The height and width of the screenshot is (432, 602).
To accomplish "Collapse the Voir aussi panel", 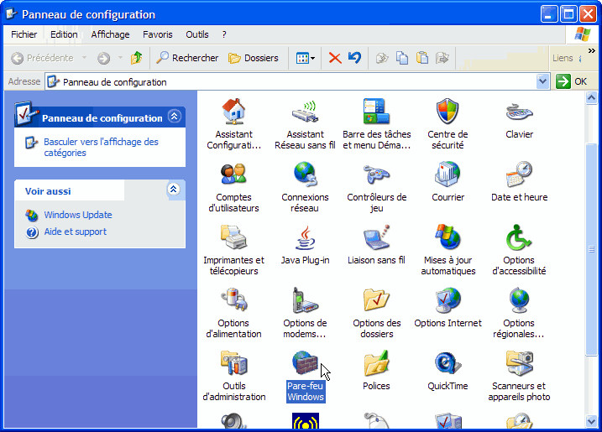I will click(x=174, y=189).
